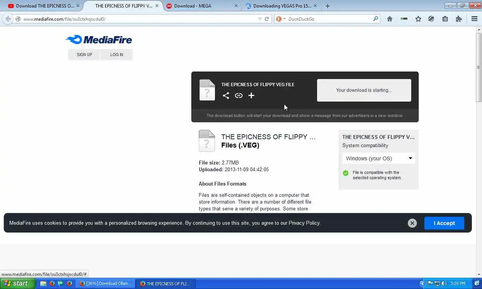This screenshot has height=289, width=482.
Task: Click the URL address bar field
Action: tap(139, 19)
